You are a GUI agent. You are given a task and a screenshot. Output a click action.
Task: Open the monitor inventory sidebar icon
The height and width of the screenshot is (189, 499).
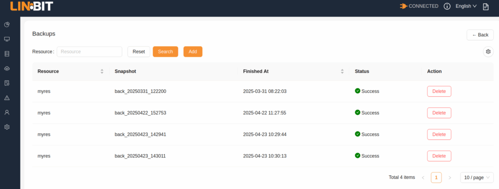click(x=7, y=39)
